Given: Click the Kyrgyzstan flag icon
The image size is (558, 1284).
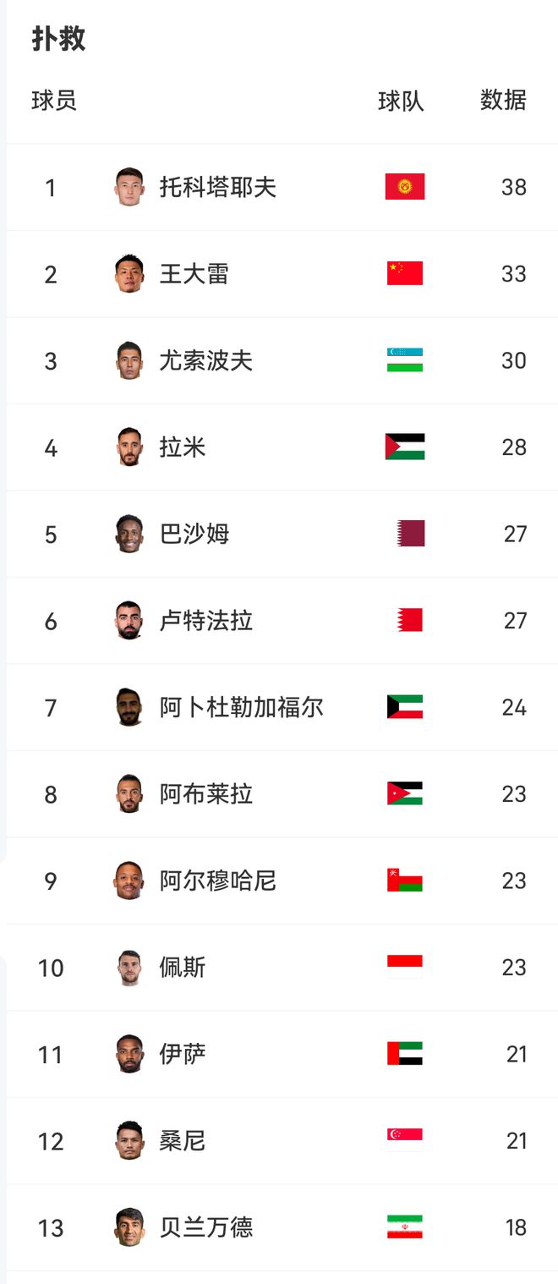Looking at the screenshot, I should pos(404,187).
